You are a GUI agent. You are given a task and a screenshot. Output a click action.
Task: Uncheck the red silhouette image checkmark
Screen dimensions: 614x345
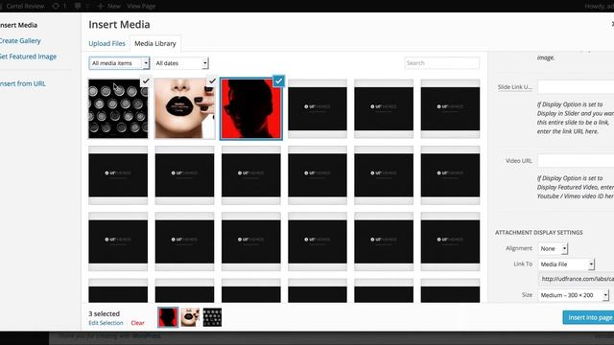(x=278, y=80)
